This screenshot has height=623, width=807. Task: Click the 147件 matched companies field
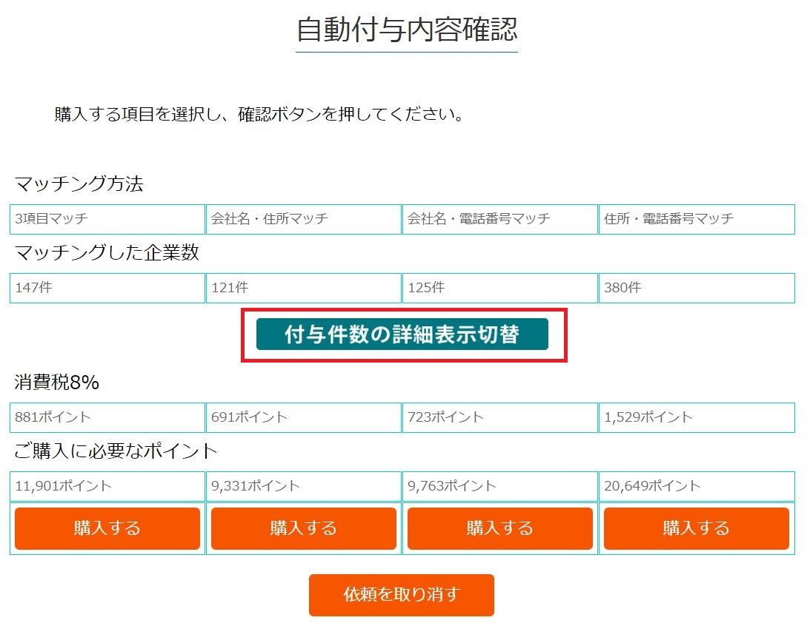107,288
